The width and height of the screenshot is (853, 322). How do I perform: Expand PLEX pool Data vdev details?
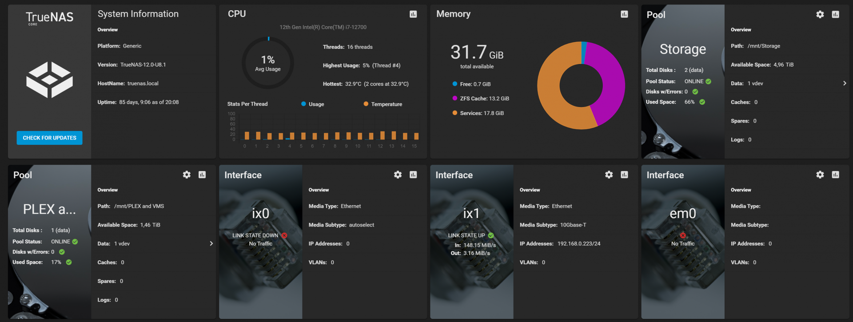211,243
